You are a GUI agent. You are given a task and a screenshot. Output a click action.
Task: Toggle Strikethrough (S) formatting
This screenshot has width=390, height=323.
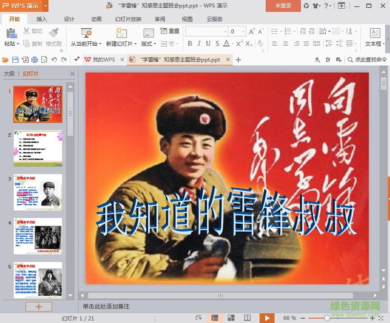click(x=217, y=44)
